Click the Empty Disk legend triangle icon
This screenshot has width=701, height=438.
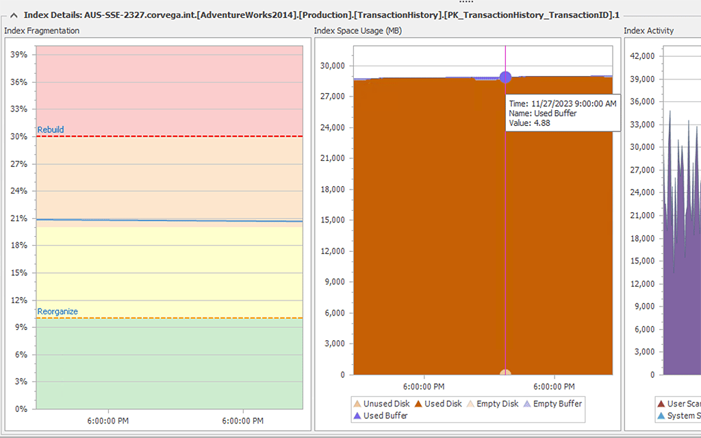click(x=471, y=403)
